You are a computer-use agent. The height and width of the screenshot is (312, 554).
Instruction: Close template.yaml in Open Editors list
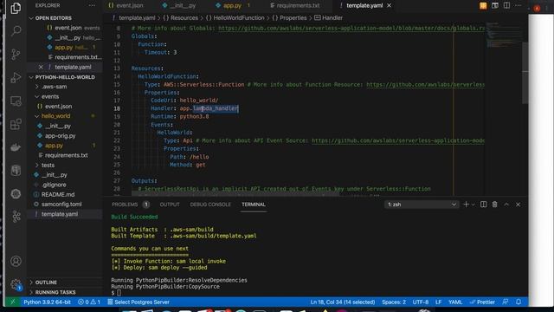coord(41,67)
